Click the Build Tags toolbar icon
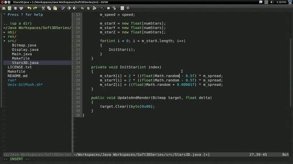Screen dimensions: 293x164 coord(109,8)
